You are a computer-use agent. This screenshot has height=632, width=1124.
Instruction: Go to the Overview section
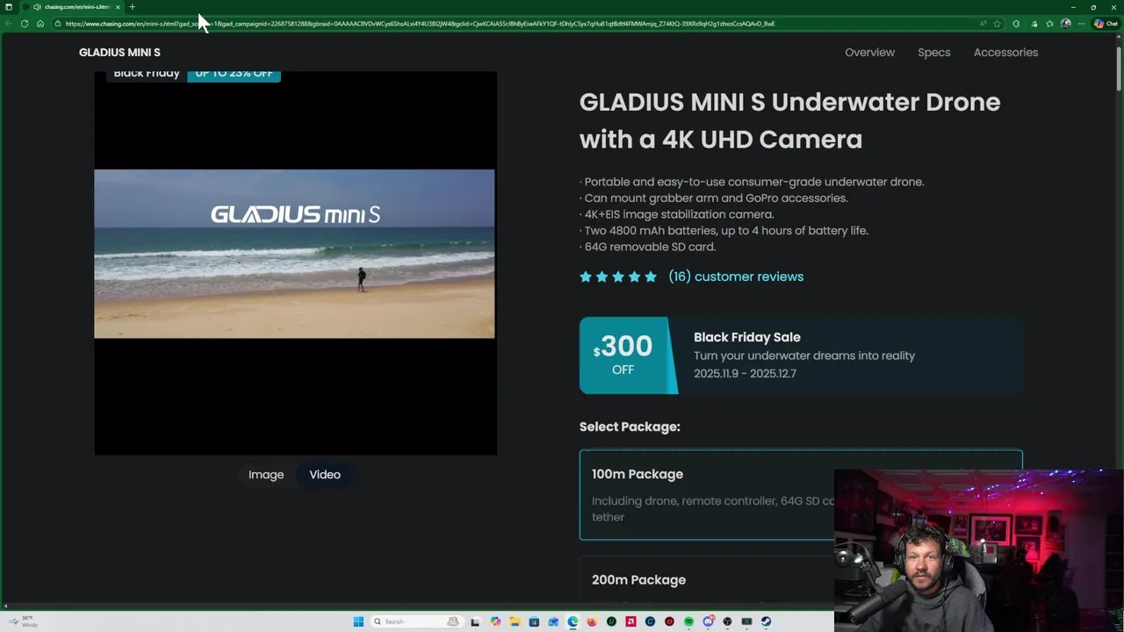point(869,53)
